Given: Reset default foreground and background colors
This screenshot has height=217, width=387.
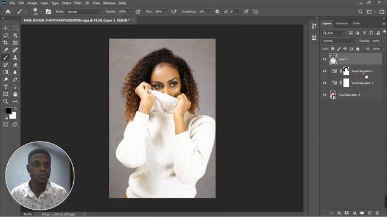Looking at the screenshot, I should pos(6,118).
